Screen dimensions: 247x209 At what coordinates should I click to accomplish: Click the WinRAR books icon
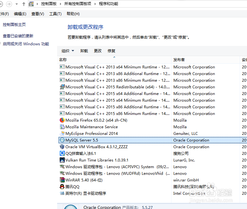(x=62, y=180)
